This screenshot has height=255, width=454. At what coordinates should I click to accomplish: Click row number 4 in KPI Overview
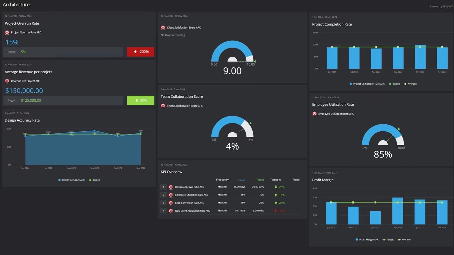(x=163, y=211)
